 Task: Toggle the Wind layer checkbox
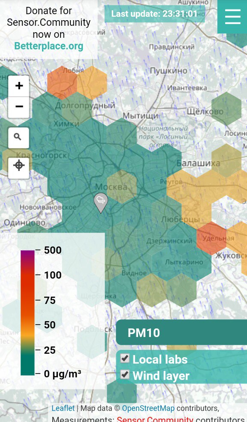125,374
